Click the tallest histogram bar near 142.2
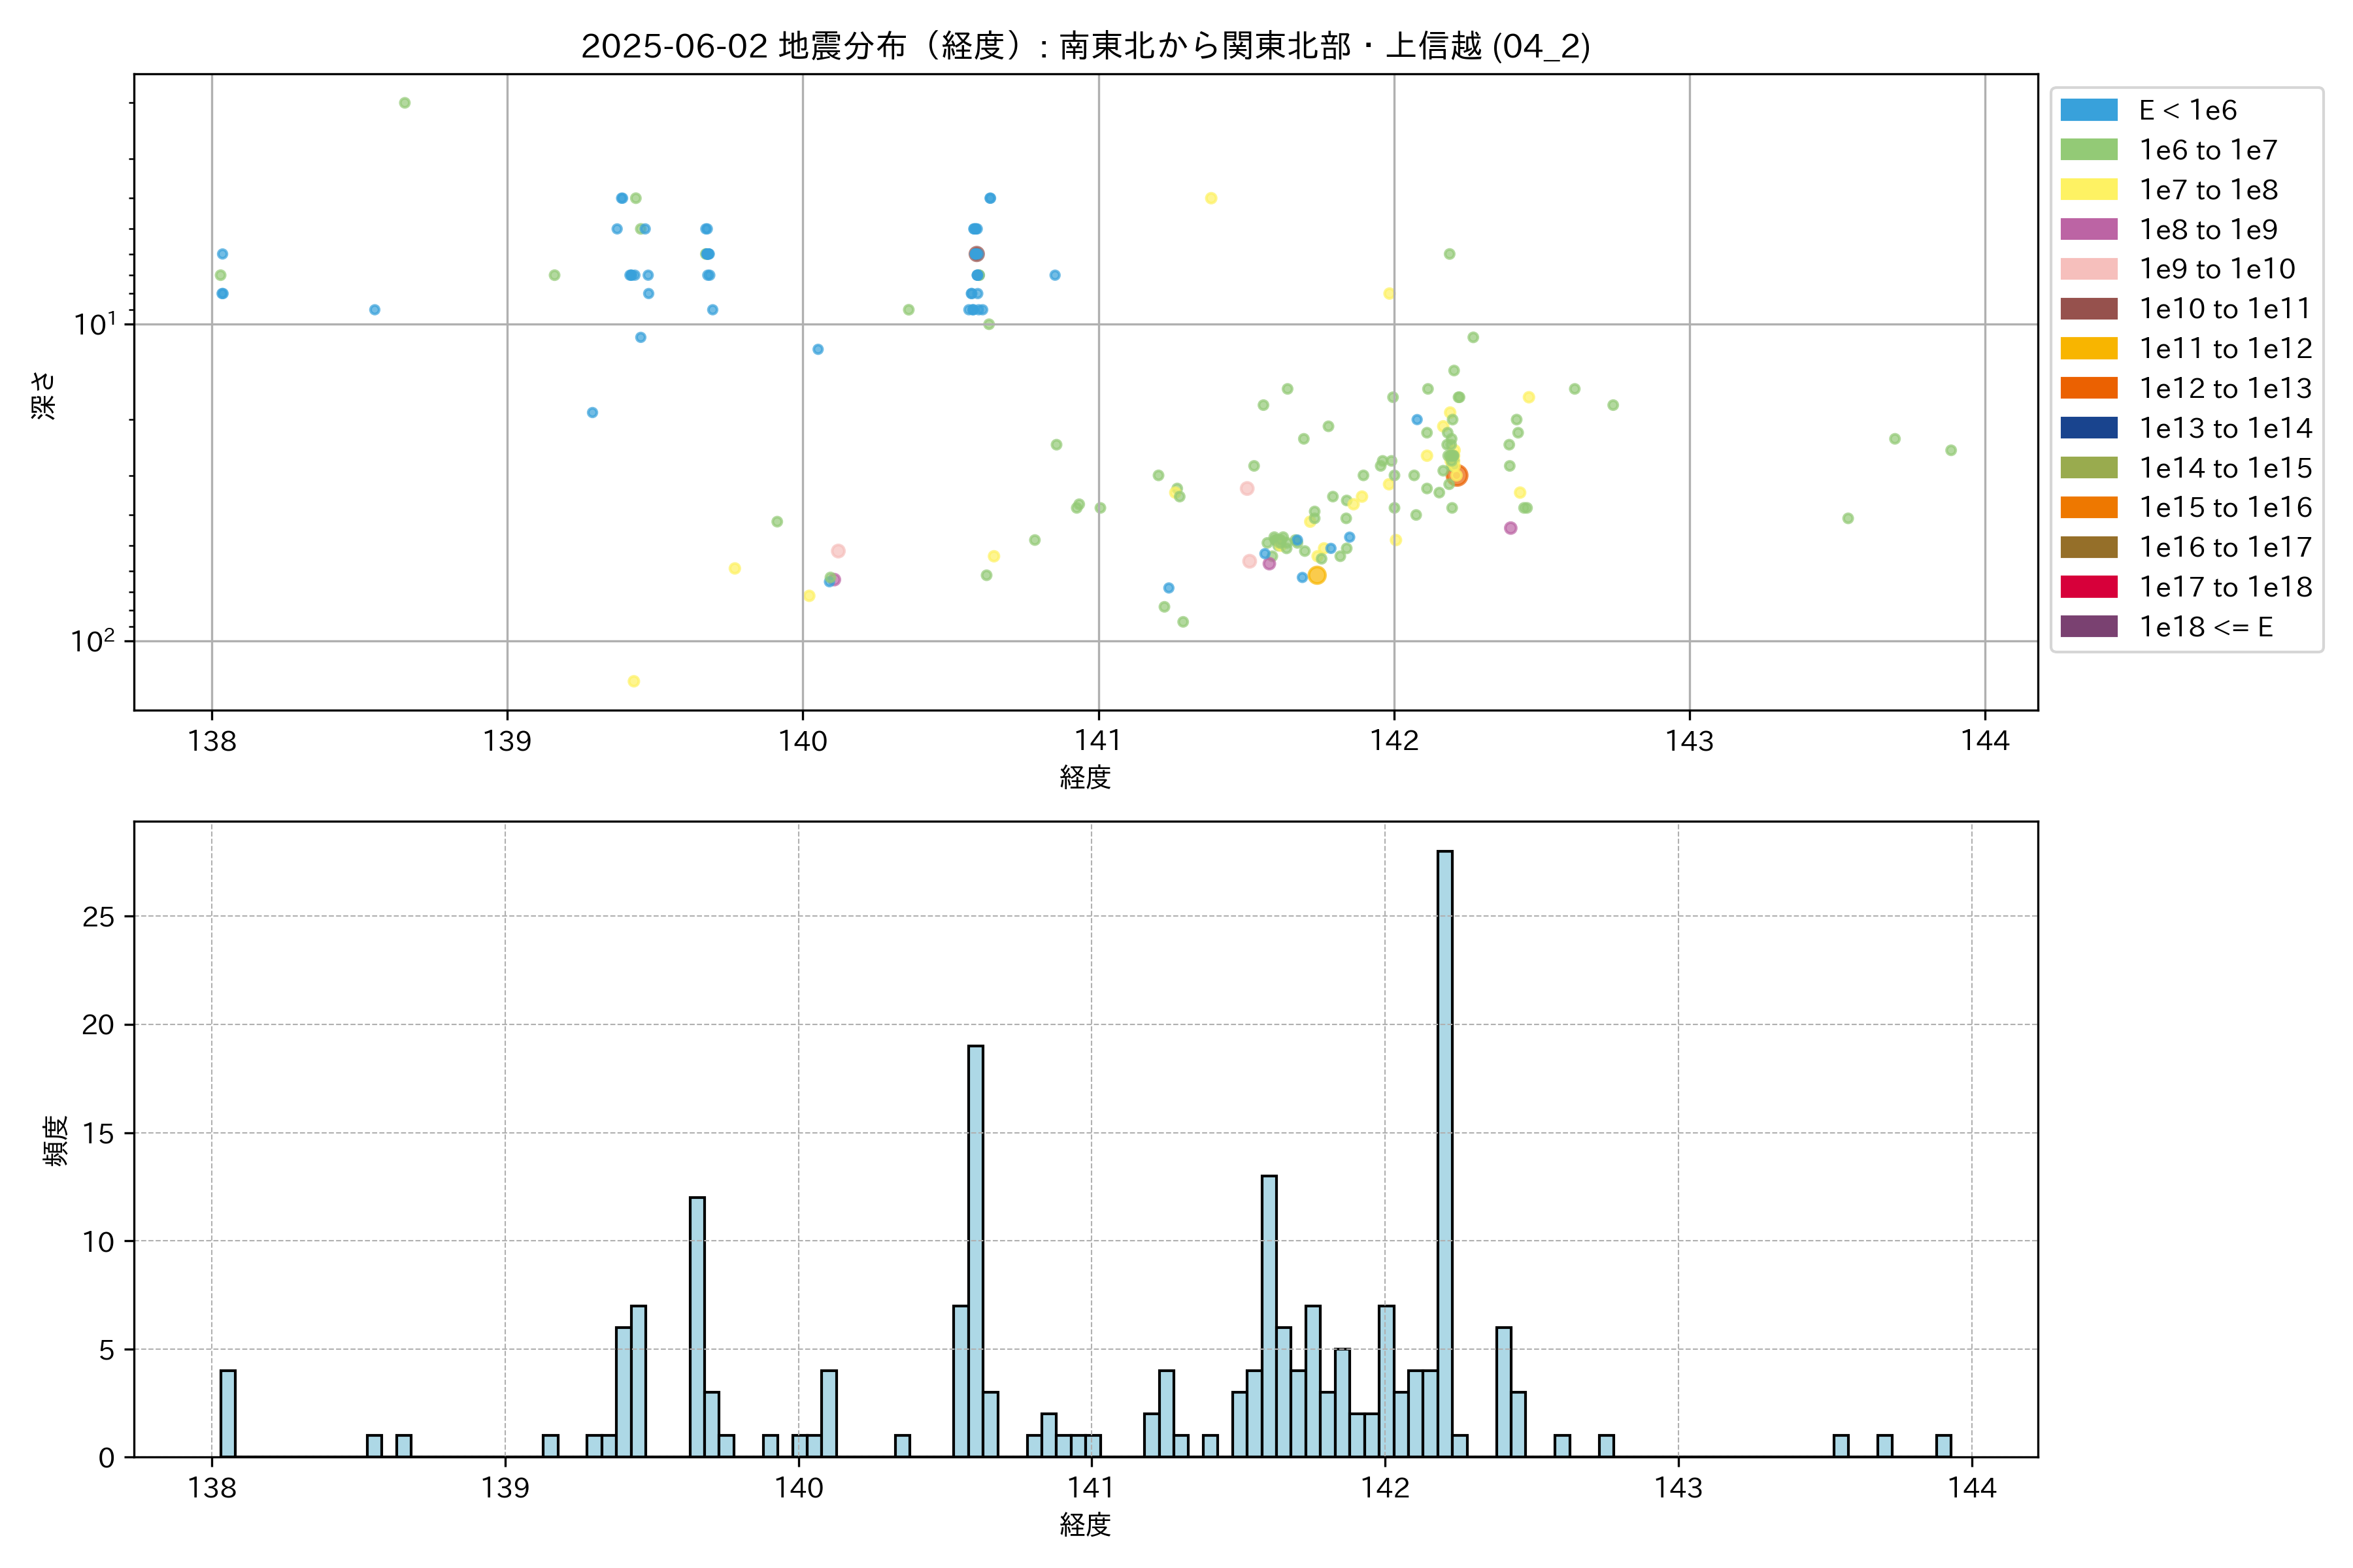 pos(1444,1150)
